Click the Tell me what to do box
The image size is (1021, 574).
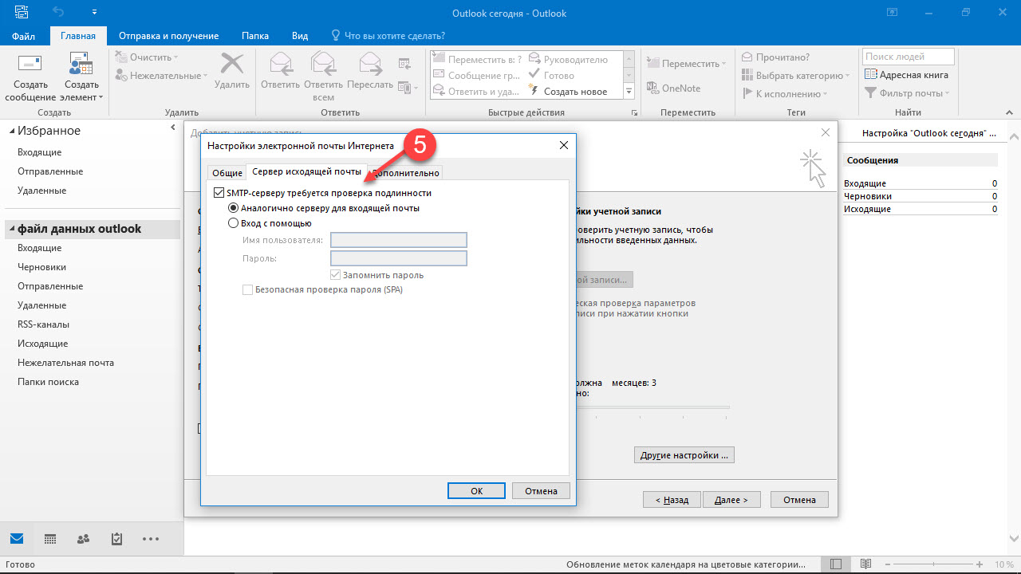(388, 36)
